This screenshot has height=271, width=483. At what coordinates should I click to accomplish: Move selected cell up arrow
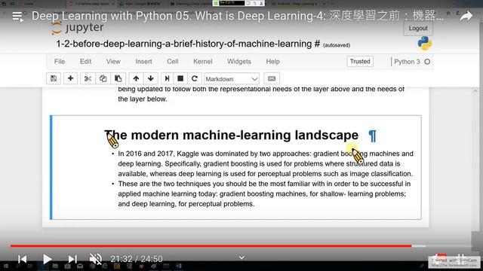click(136, 78)
